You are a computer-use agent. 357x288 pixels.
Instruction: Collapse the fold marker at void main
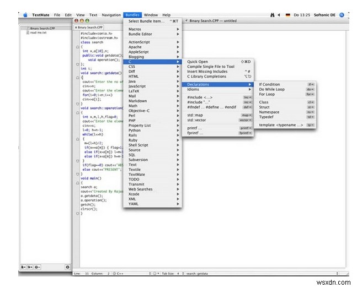point(78,182)
